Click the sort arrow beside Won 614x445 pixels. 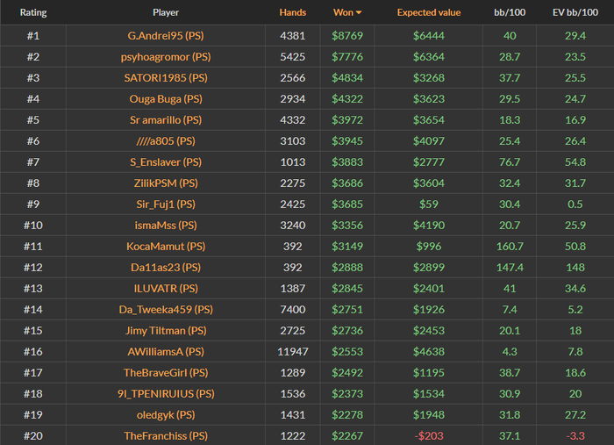coord(358,13)
